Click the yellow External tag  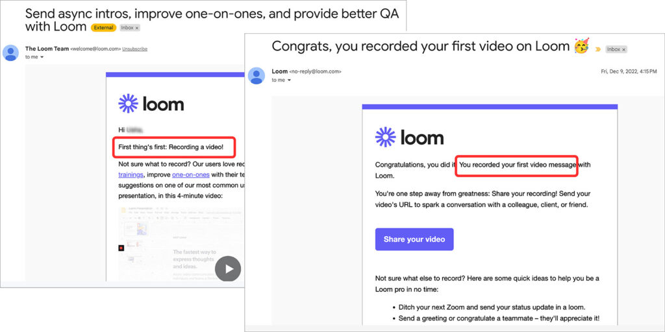click(x=103, y=28)
